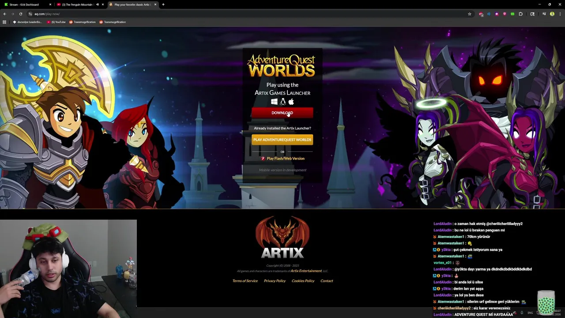565x318 pixels.
Task: Click the Windows logo icon
Action: pyautogui.click(x=274, y=102)
